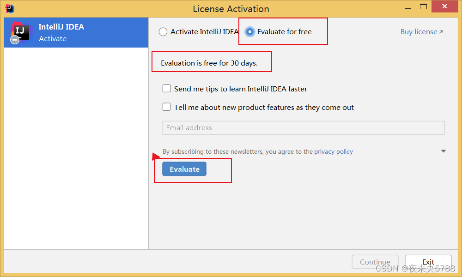Click the Continue button
Viewport: 462px width, 277px height.
375,262
